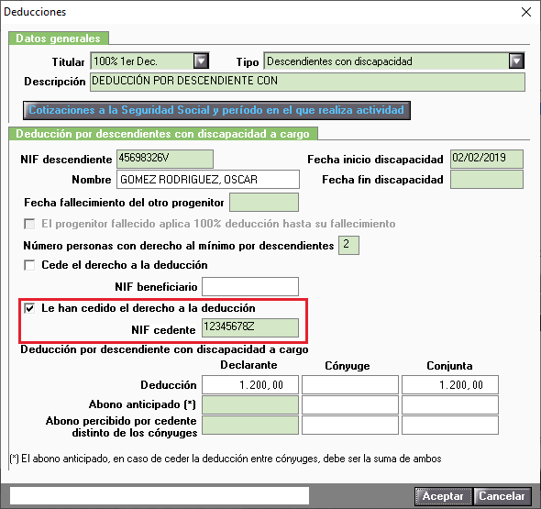Image resolution: width=541 pixels, height=509 pixels.
Task: Toggle El progenitor fallecido aplica 100% checkbox
Action: coord(29,224)
